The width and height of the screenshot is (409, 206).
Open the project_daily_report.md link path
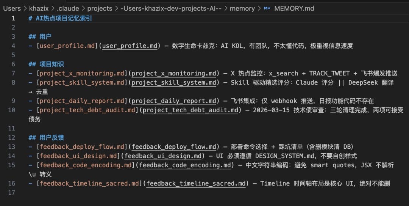point(174,101)
